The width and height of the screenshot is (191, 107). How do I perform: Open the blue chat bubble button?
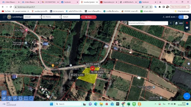(187, 96)
